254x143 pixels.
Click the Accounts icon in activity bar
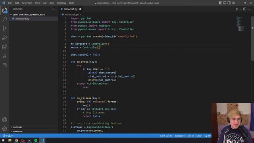point(4,120)
